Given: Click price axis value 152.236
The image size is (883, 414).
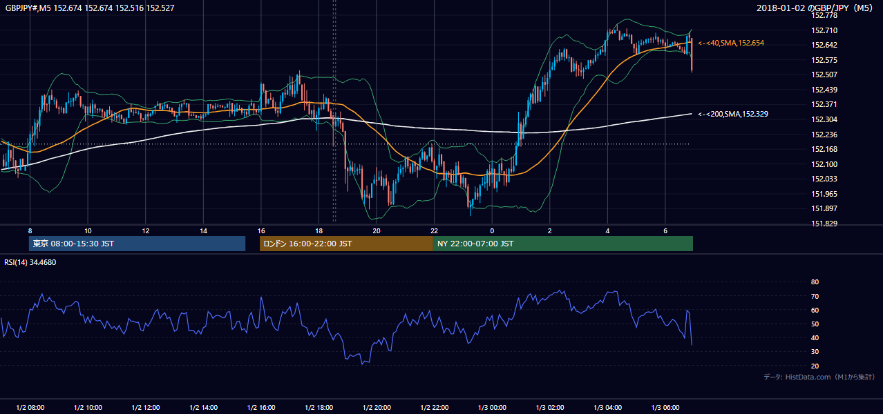Looking at the screenshot, I should [x=824, y=135].
